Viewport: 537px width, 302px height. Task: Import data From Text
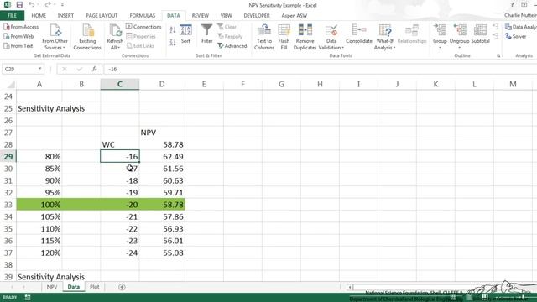coord(18,46)
